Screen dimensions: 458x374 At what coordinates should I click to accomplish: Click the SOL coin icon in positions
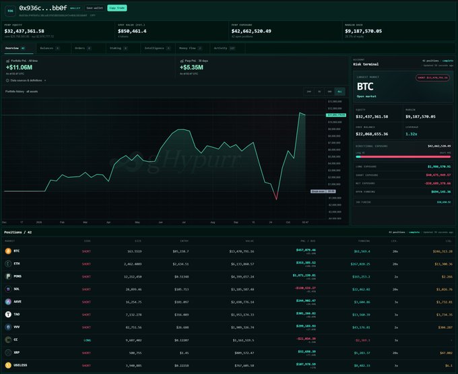click(x=8, y=289)
